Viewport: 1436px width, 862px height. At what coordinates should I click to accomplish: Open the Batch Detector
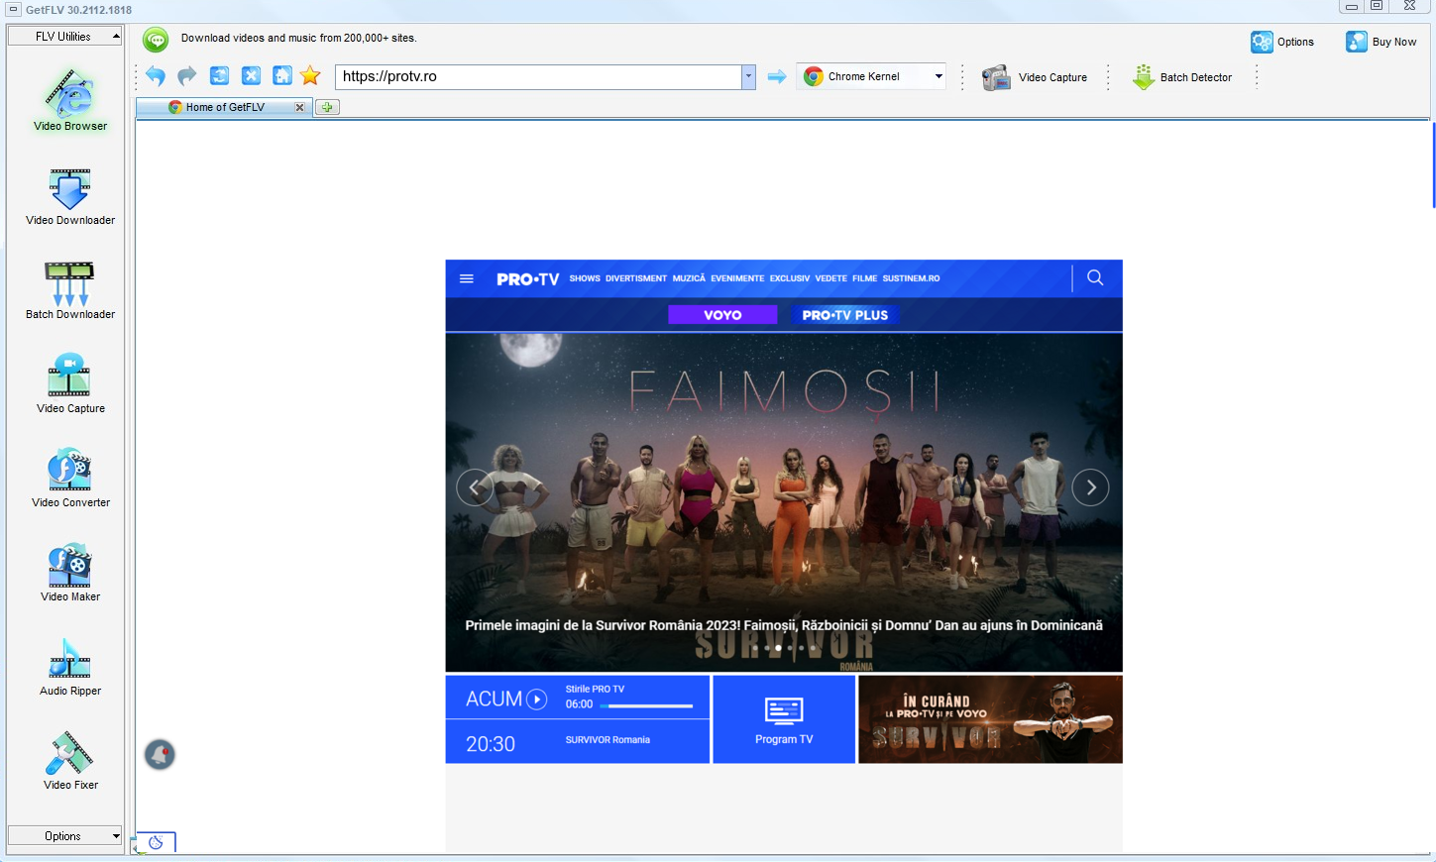(x=1181, y=77)
